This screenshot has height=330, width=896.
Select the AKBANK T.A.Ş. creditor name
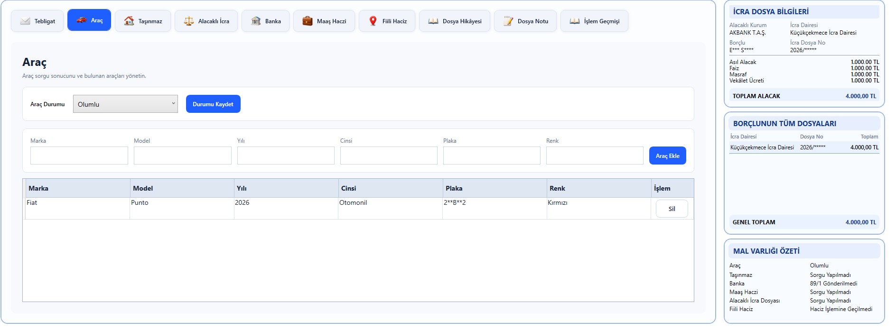[747, 33]
